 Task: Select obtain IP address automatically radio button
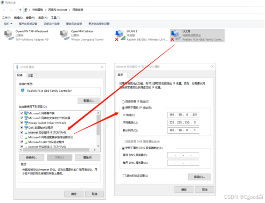tap(123, 102)
